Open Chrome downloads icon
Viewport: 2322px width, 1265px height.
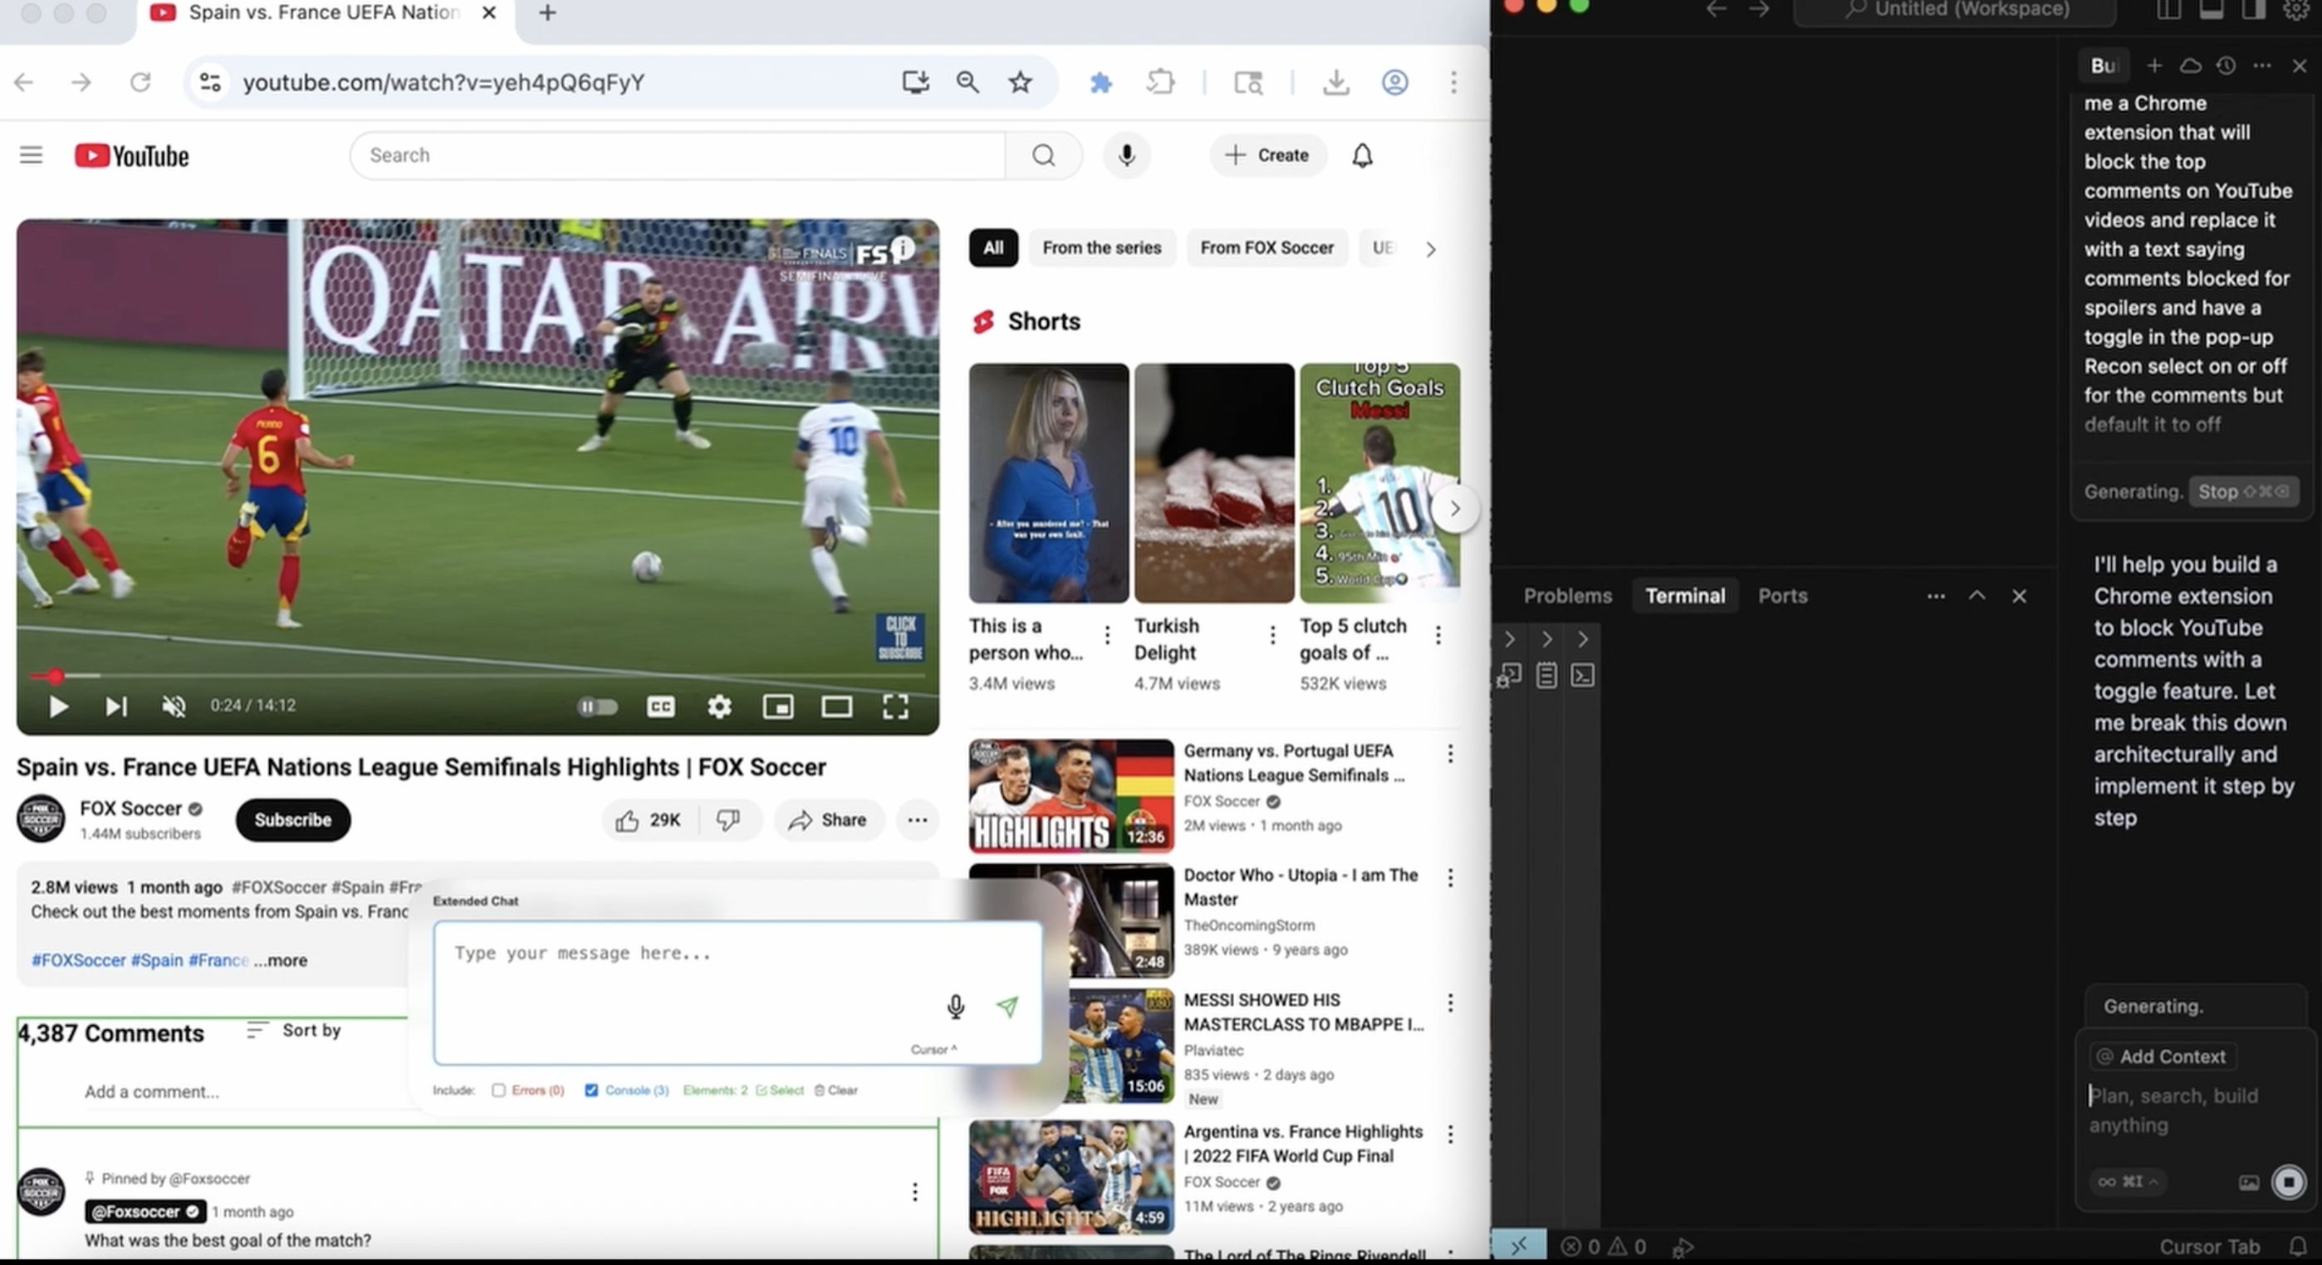point(1336,82)
